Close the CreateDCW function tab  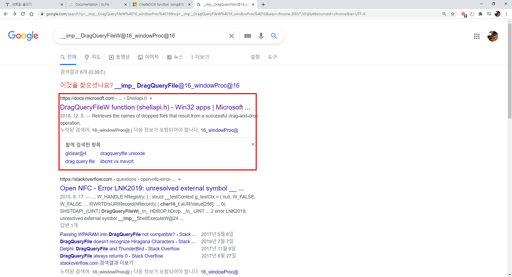(189, 4)
